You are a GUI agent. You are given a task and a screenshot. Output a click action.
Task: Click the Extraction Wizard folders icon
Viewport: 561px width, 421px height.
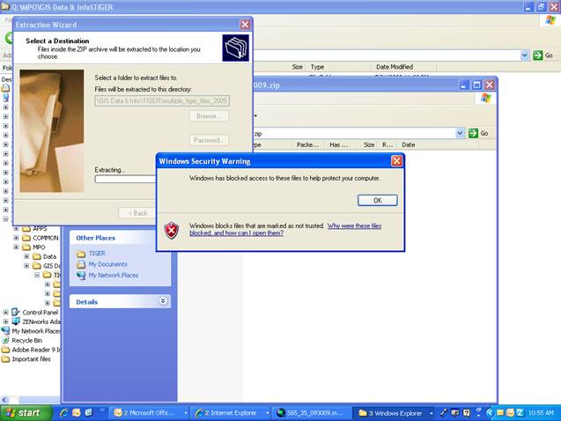[235, 48]
